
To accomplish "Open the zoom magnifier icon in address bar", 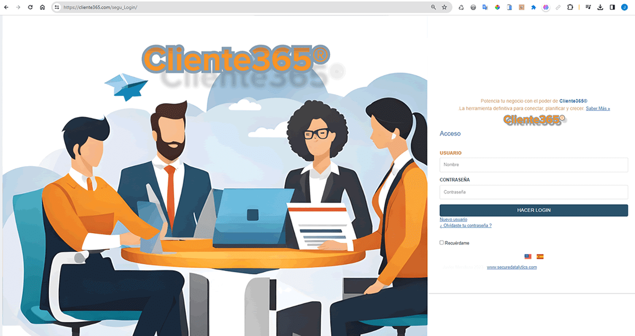I will pos(433,7).
